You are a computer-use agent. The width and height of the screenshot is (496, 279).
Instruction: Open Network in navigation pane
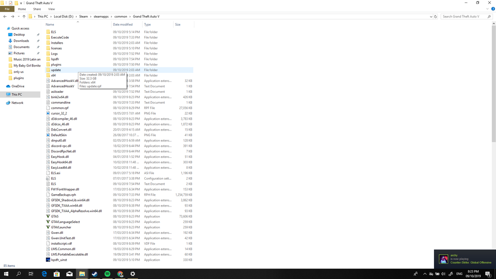tap(17, 103)
